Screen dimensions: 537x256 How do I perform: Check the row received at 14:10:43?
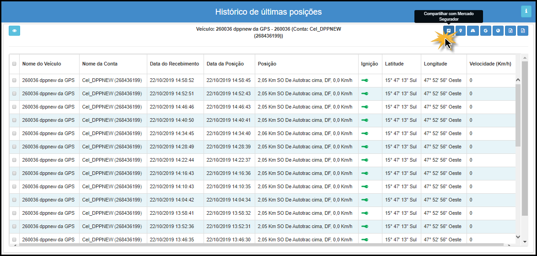[14, 187]
